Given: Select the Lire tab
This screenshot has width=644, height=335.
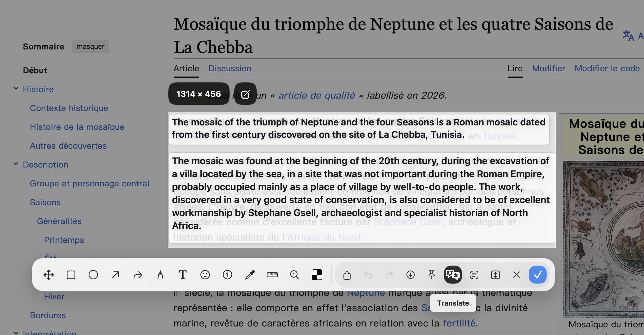Looking at the screenshot, I should (515, 68).
